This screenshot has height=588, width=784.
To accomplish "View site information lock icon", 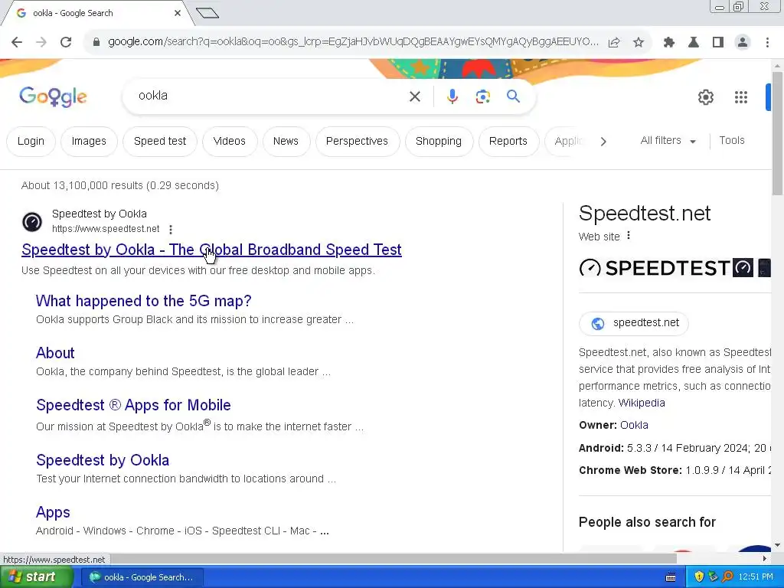I will [96, 42].
